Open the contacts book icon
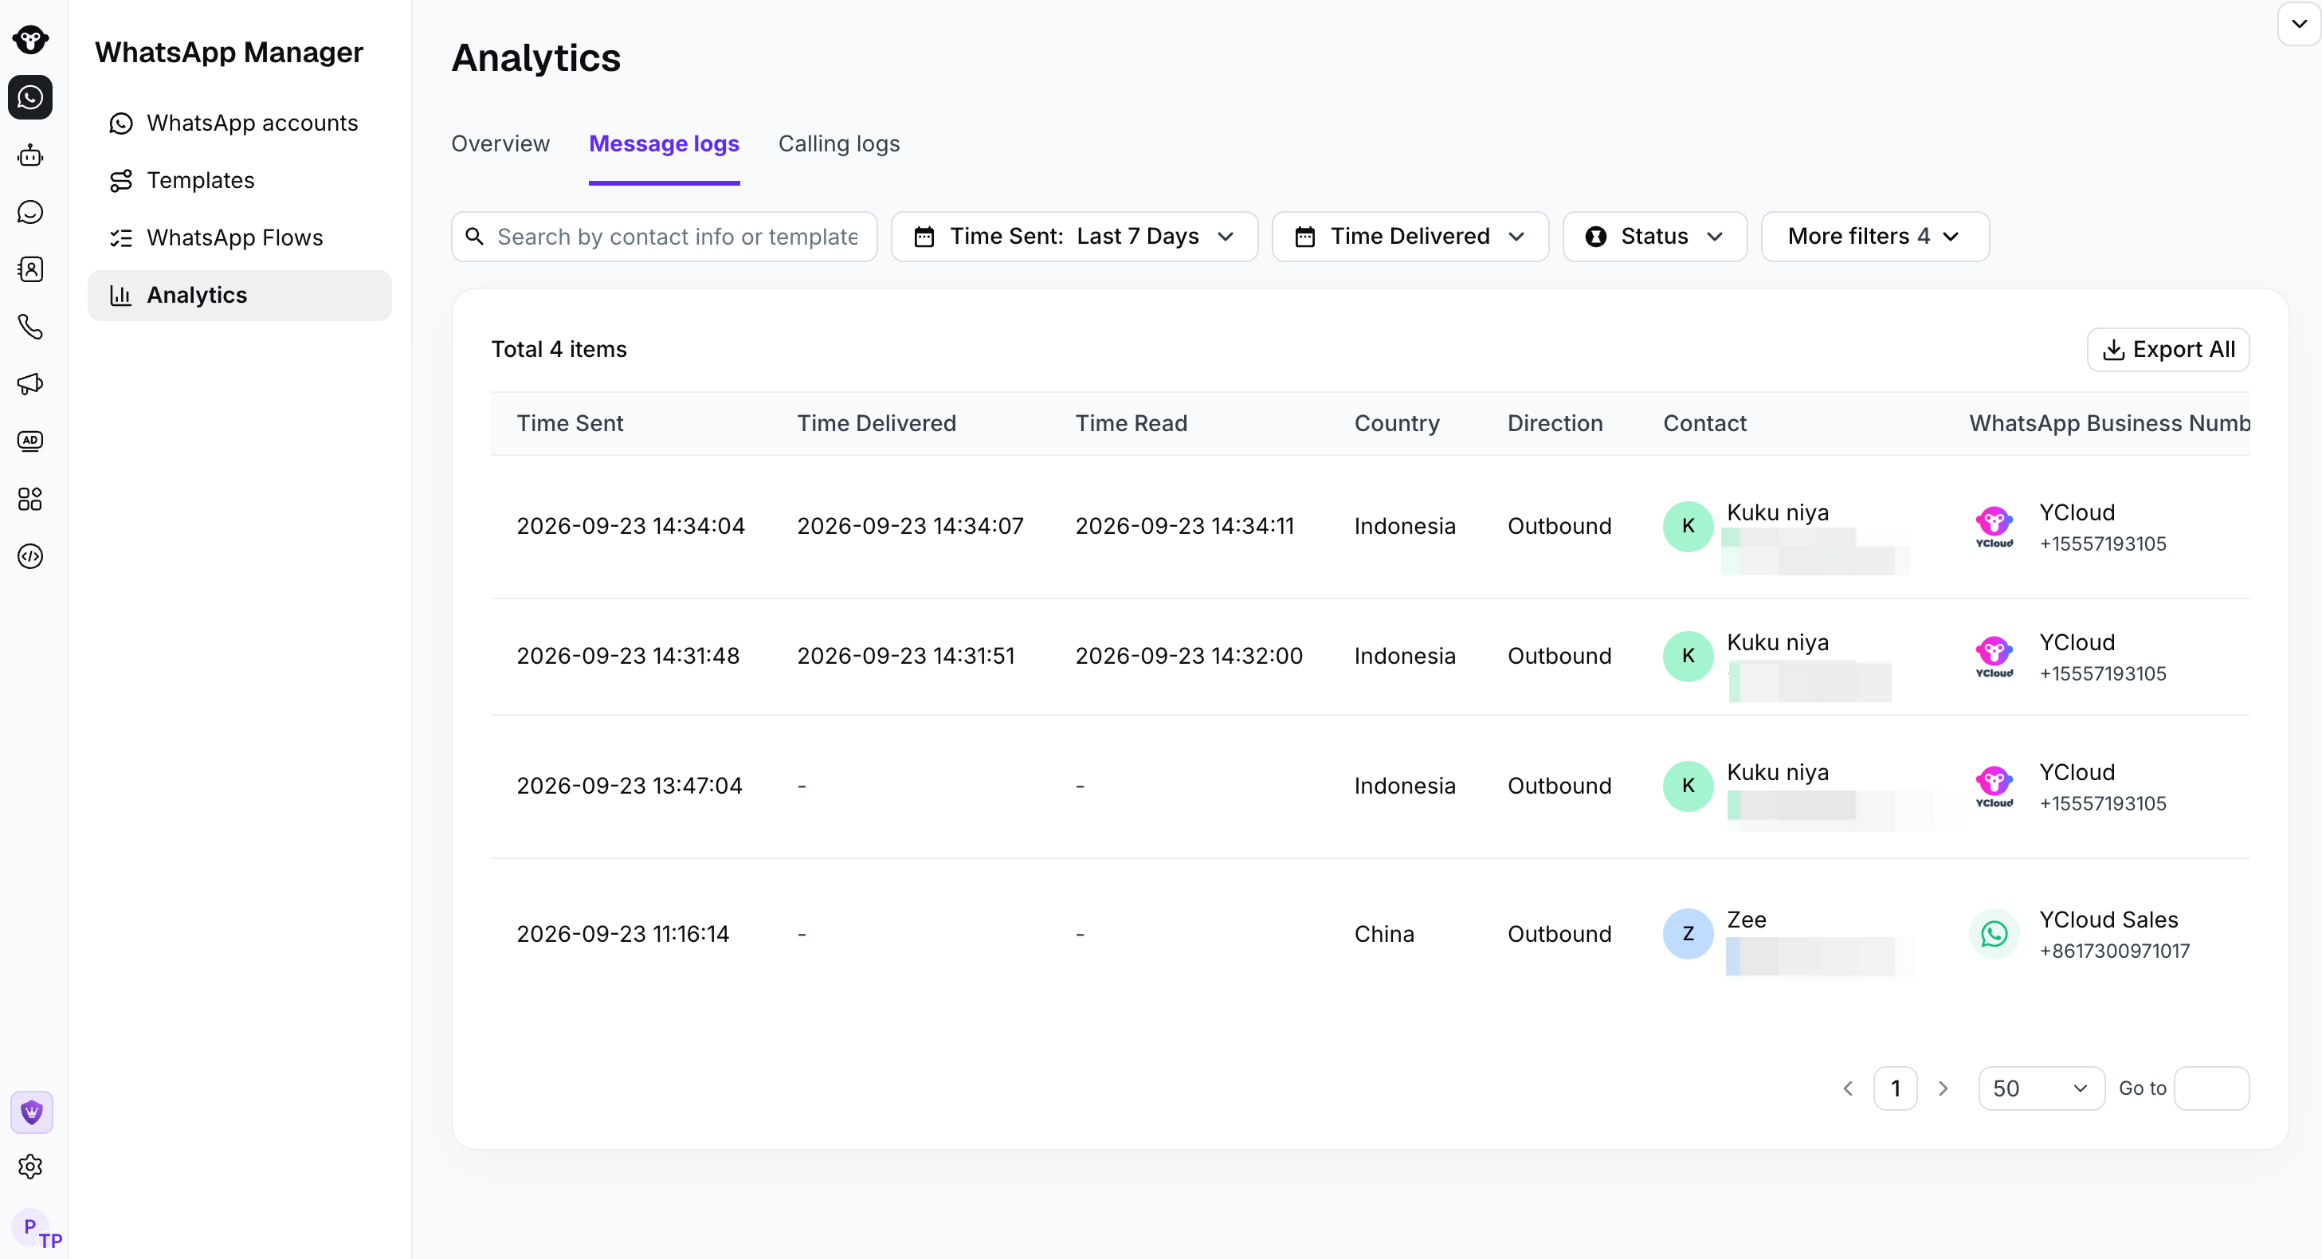 point(30,269)
